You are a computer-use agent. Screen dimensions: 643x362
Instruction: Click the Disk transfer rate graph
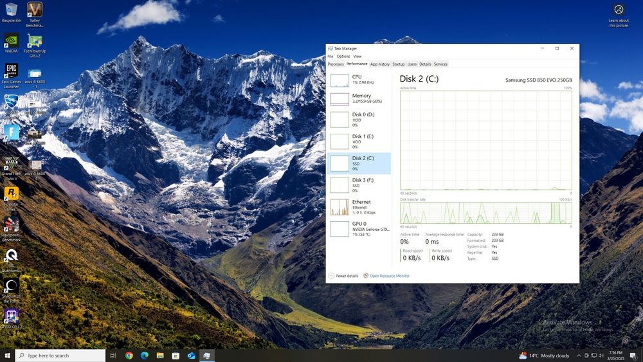[486, 213]
